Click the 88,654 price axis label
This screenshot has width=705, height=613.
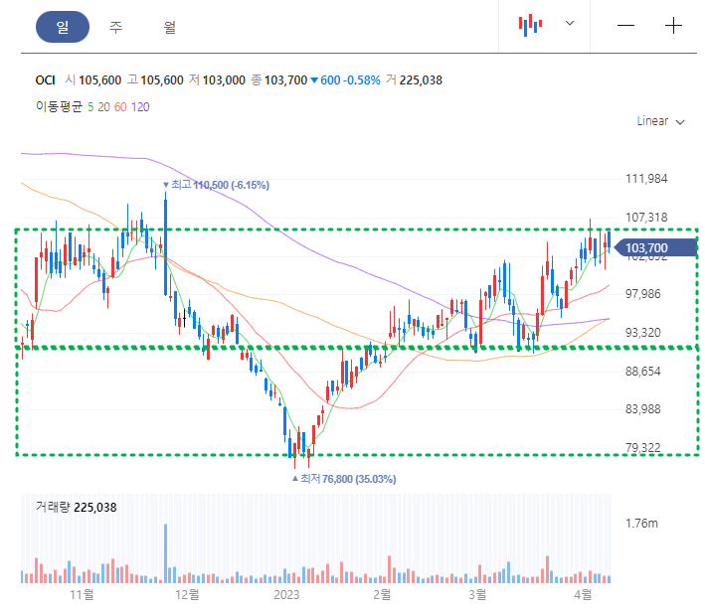pos(643,372)
